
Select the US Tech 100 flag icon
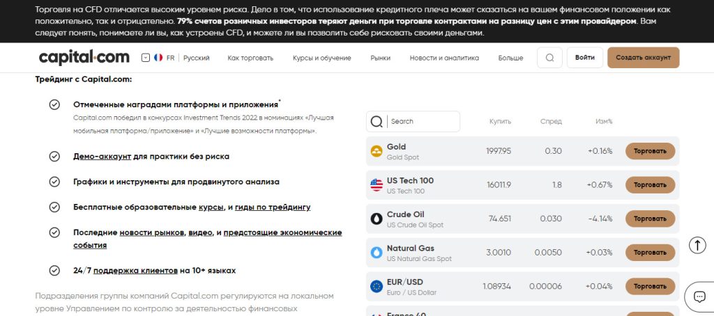click(x=377, y=185)
